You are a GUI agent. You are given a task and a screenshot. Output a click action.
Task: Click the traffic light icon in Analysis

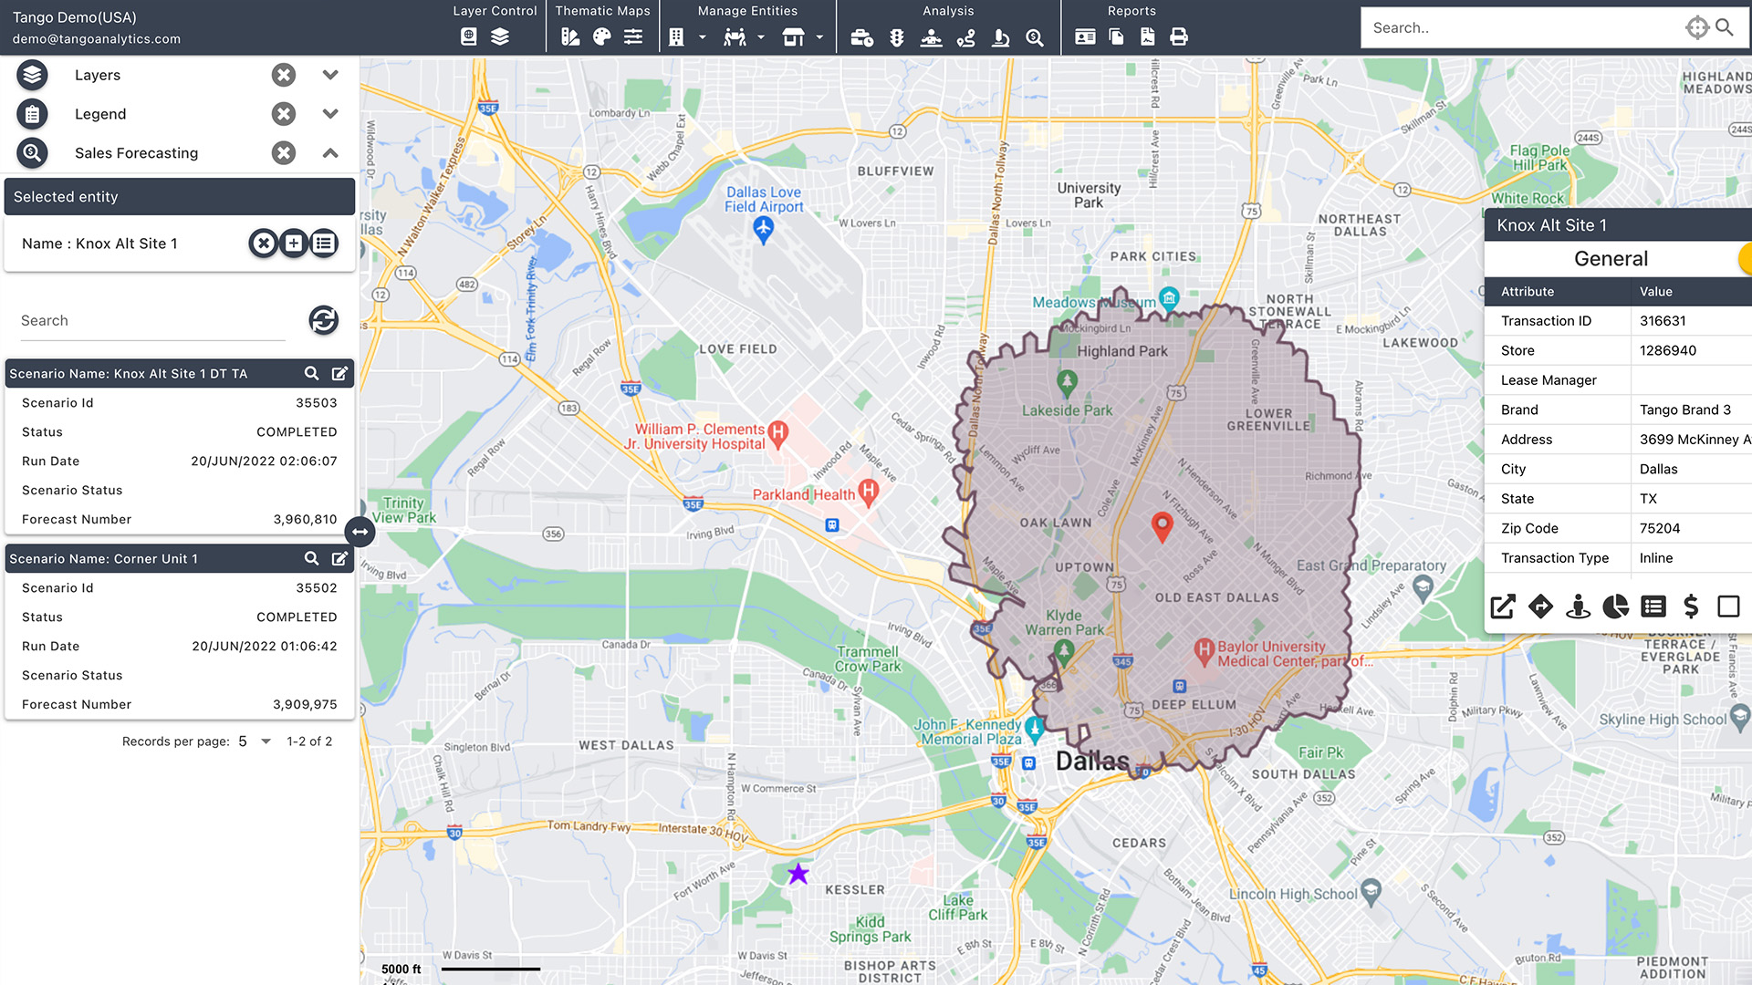coord(897,36)
